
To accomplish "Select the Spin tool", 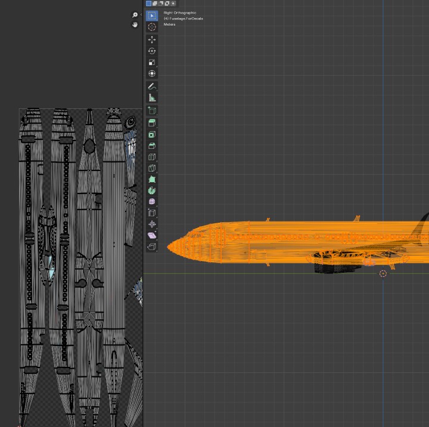I will (152, 191).
